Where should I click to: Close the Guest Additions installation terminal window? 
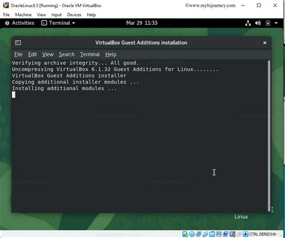pos(265,43)
